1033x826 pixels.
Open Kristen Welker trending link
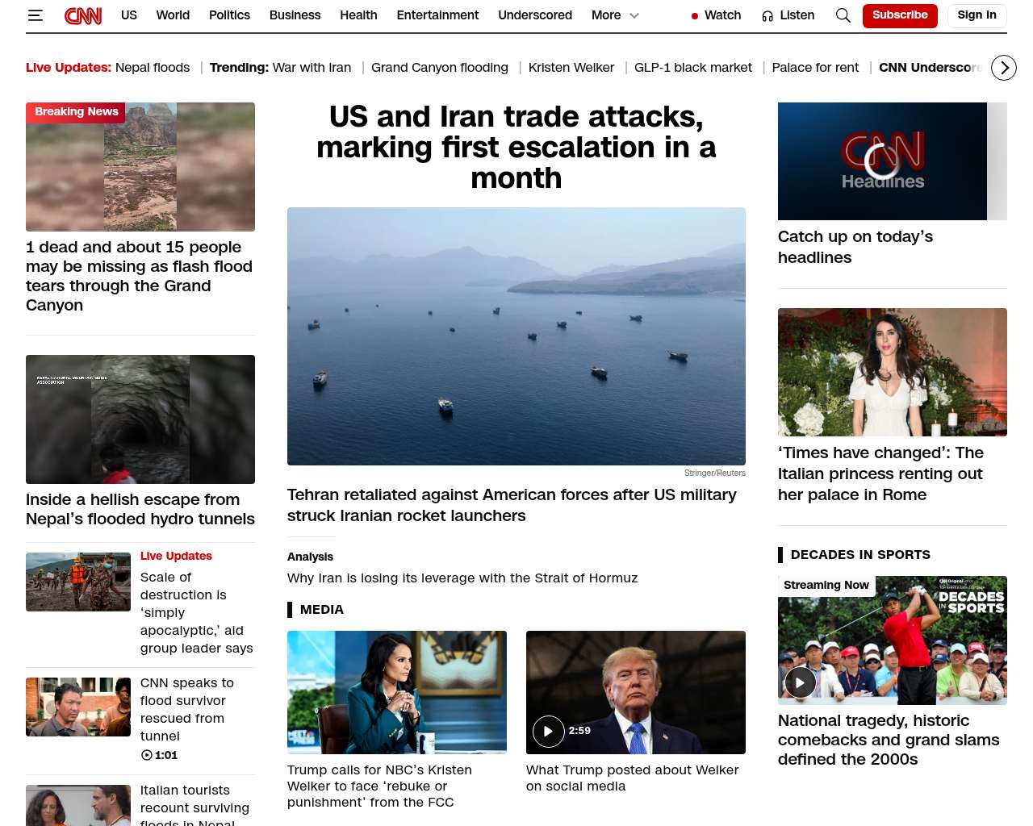(571, 68)
